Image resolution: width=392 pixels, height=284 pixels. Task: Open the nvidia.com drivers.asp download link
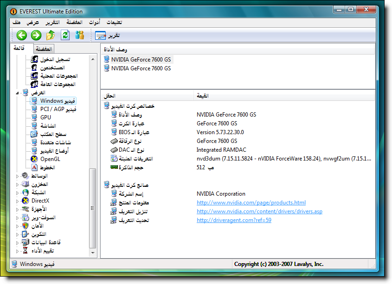[x=259, y=211]
